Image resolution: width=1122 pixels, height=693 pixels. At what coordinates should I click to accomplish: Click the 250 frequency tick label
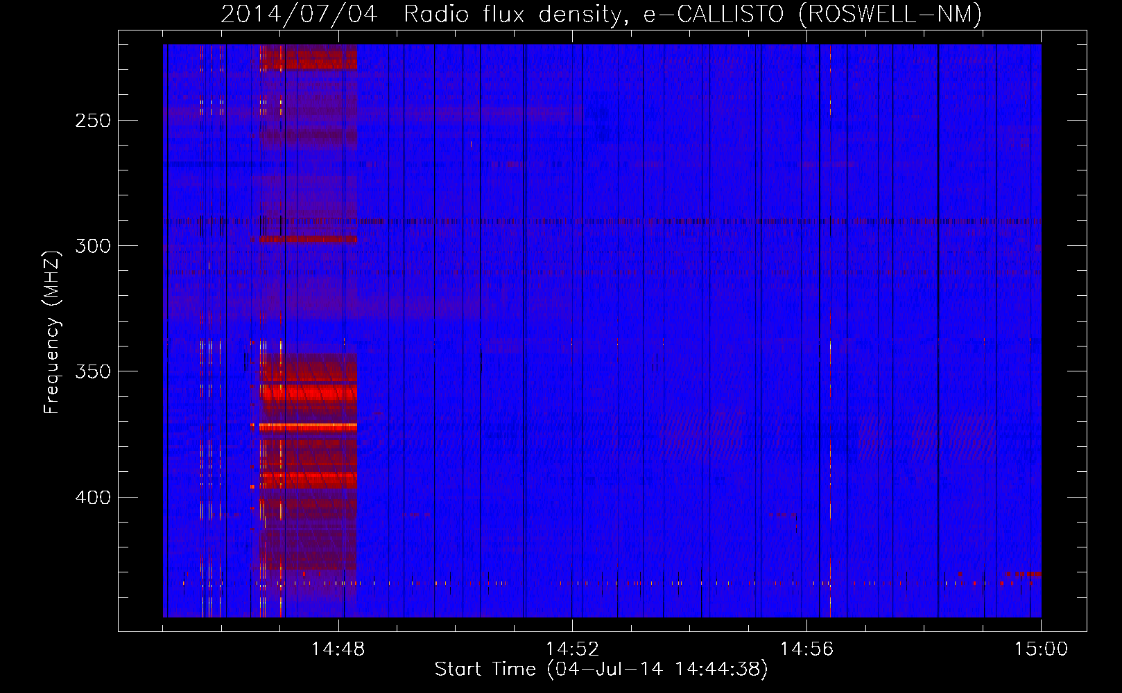(93, 121)
